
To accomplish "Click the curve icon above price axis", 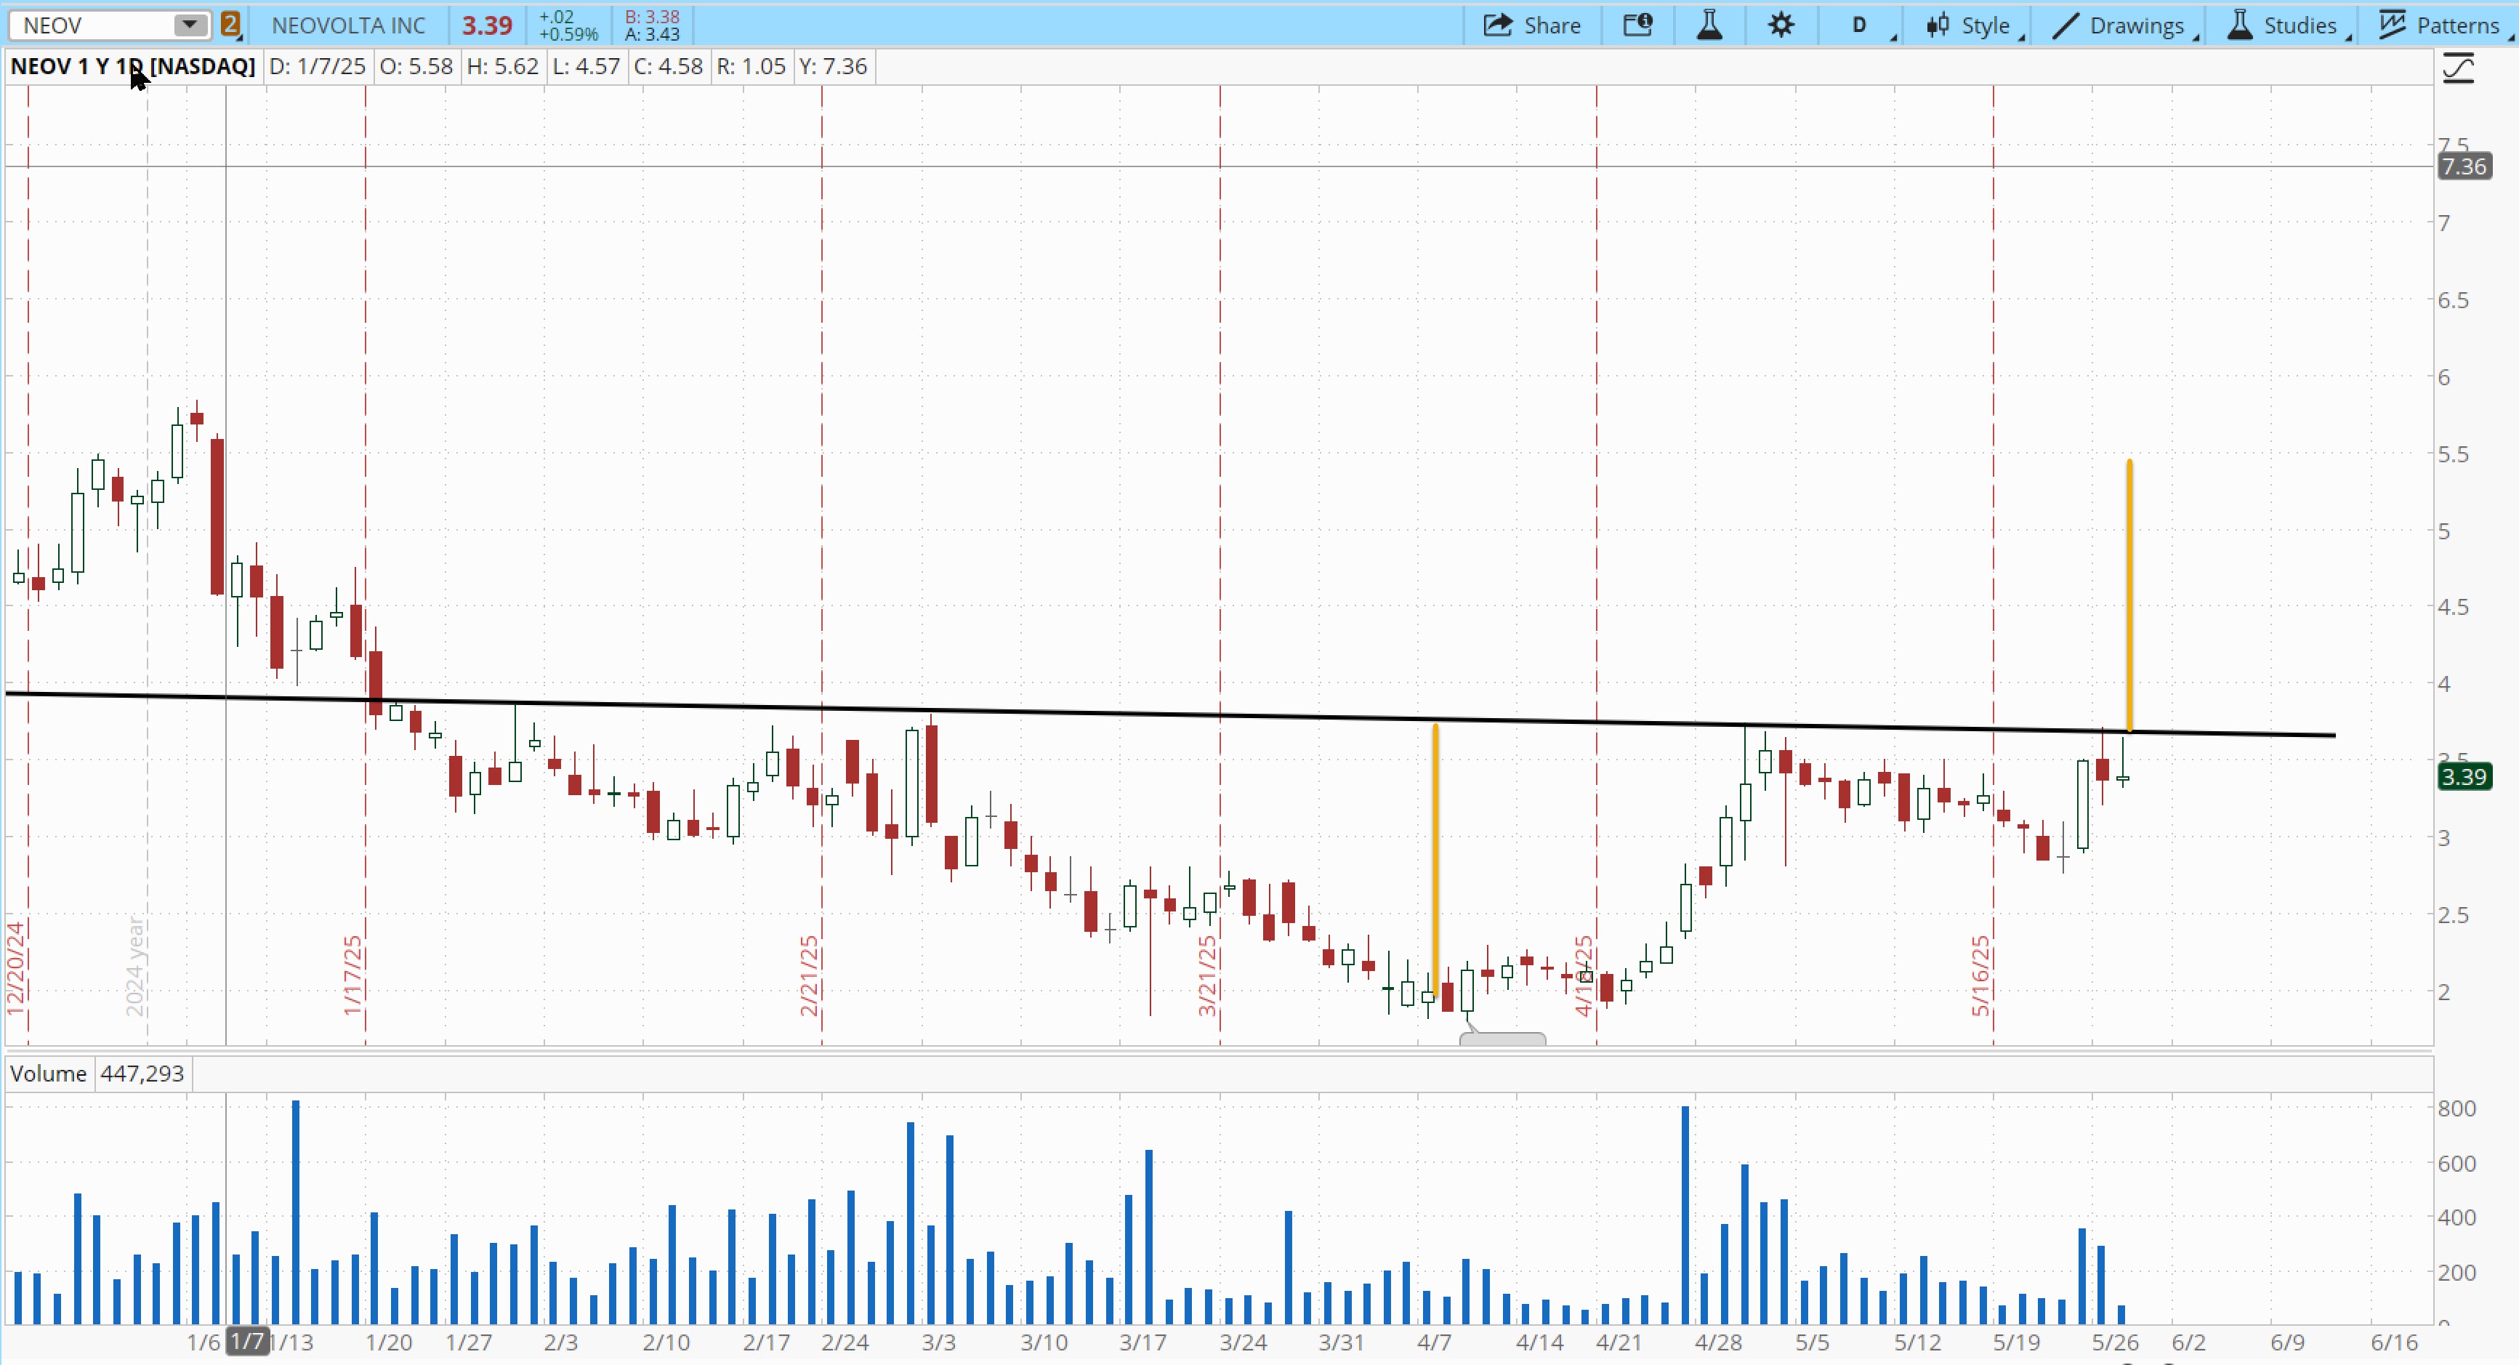I will [x=2459, y=68].
